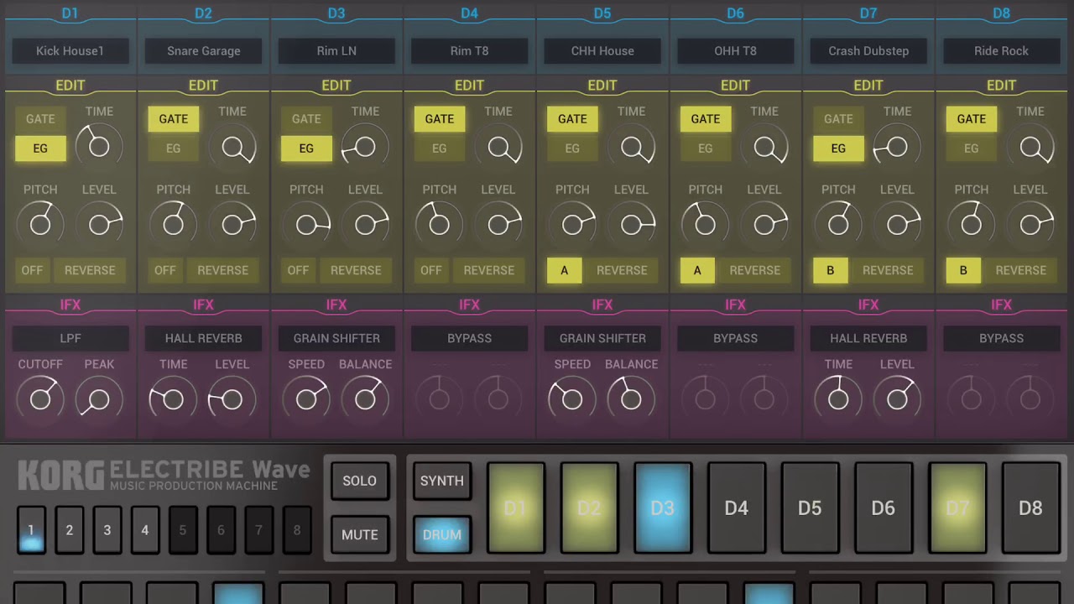Toggle the OFF group button on D2
1074x604 pixels.
[165, 270]
